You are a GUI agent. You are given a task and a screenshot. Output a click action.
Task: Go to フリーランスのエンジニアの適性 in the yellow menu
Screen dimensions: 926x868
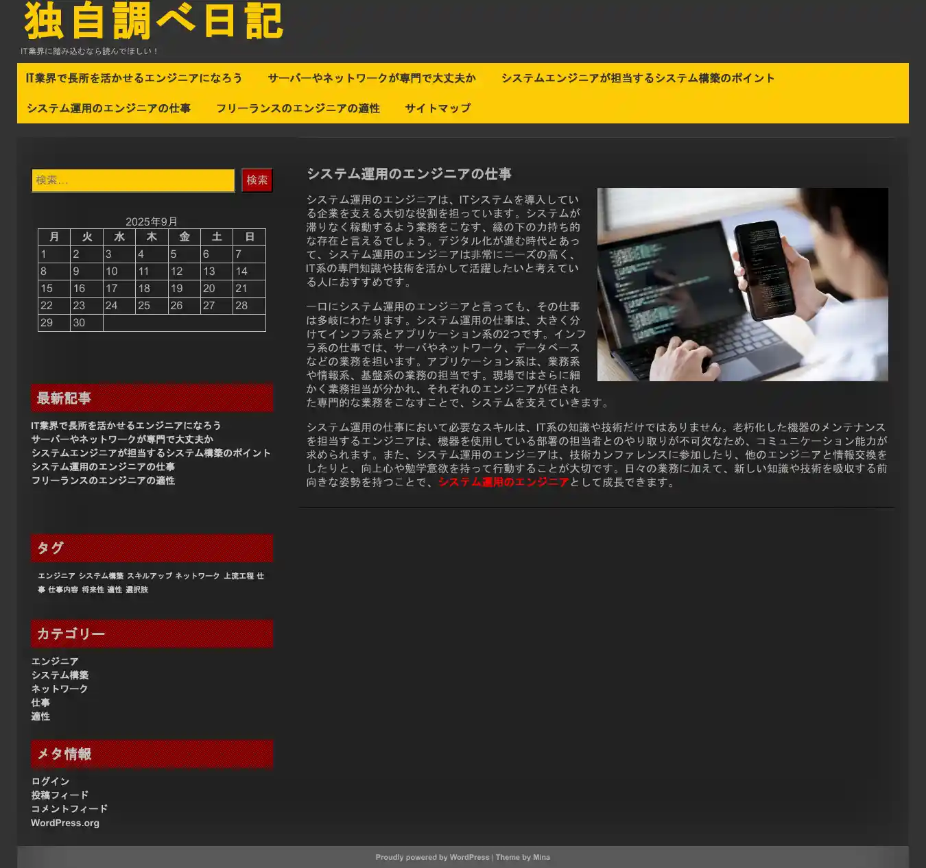point(298,108)
